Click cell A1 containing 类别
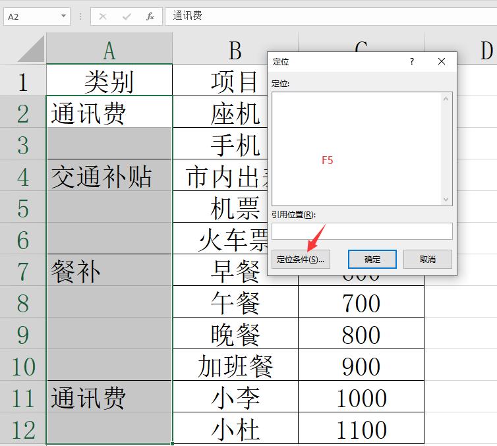This screenshot has height=446, width=497. (x=109, y=80)
